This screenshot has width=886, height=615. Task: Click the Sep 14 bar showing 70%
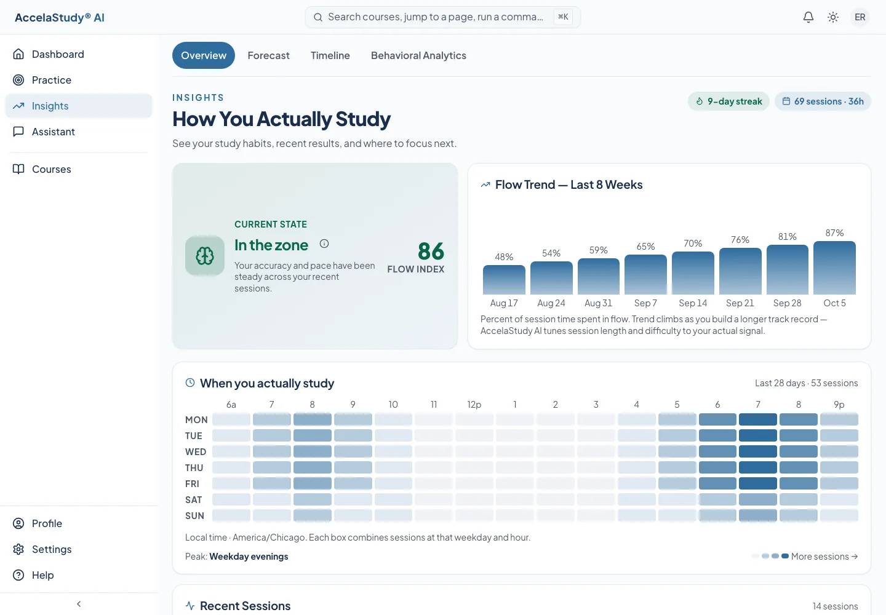point(693,273)
